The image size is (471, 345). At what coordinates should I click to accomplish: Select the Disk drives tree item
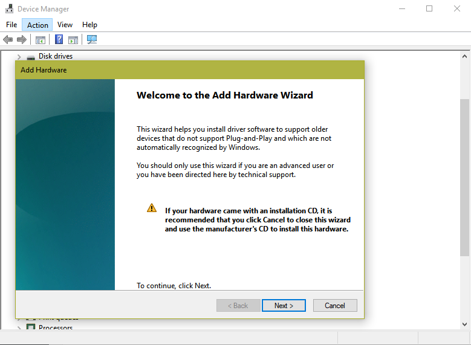tap(56, 56)
